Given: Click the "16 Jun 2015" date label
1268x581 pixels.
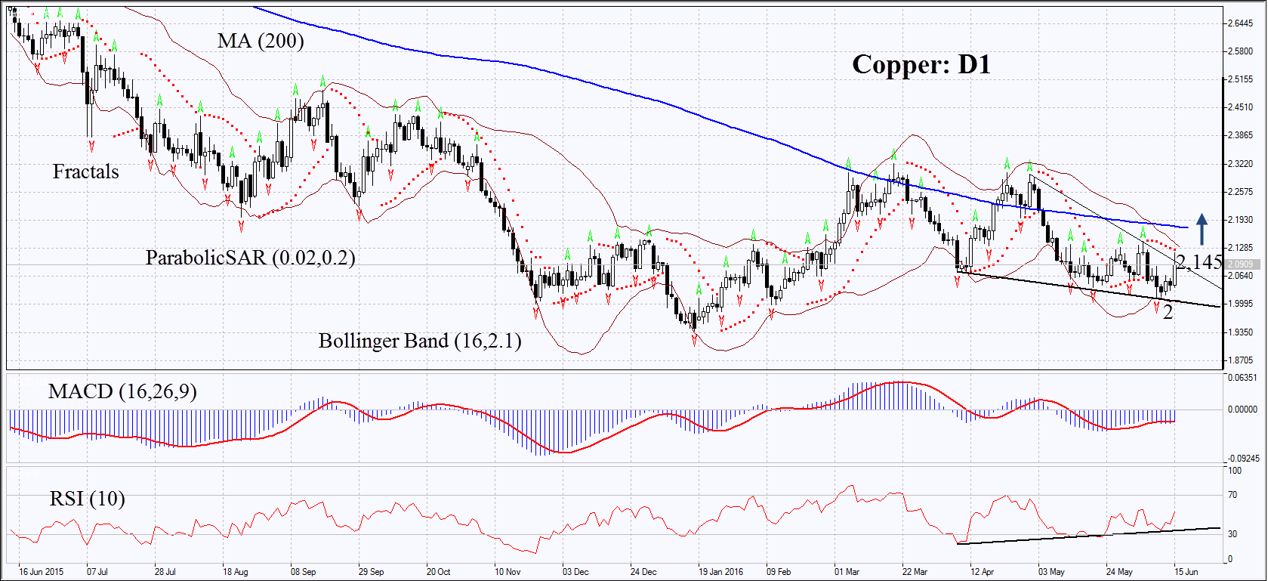Looking at the screenshot, I should click(x=42, y=572).
